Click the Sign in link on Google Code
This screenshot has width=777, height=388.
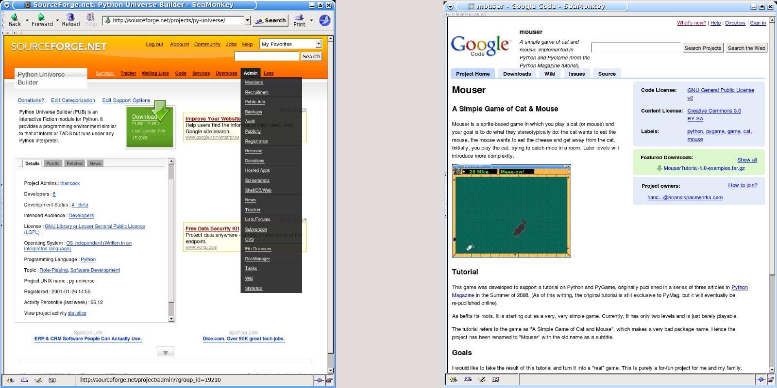click(x=758, y=23)
